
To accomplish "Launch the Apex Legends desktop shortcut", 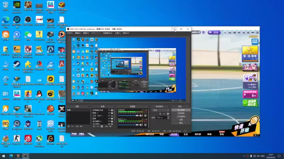I will tap(61, 67).
